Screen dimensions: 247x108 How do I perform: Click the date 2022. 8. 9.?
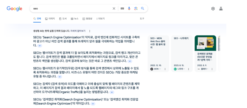[x=202, y=65]
